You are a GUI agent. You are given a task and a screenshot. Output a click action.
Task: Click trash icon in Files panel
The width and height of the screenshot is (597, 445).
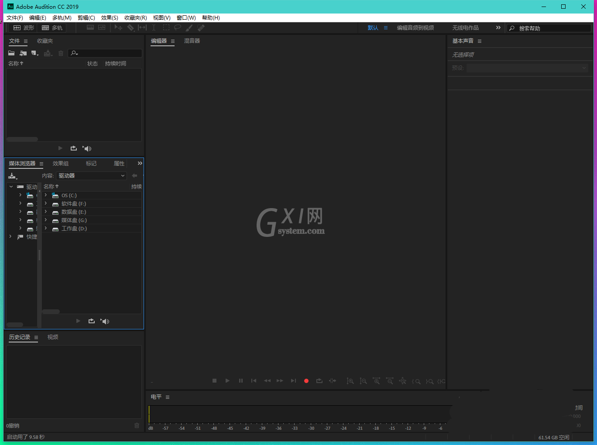coord(61,53)
